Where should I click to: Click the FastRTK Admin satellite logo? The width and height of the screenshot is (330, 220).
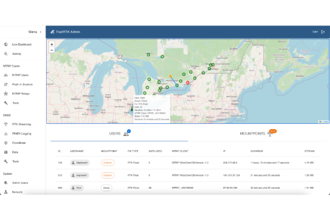[x=52, y=32]
